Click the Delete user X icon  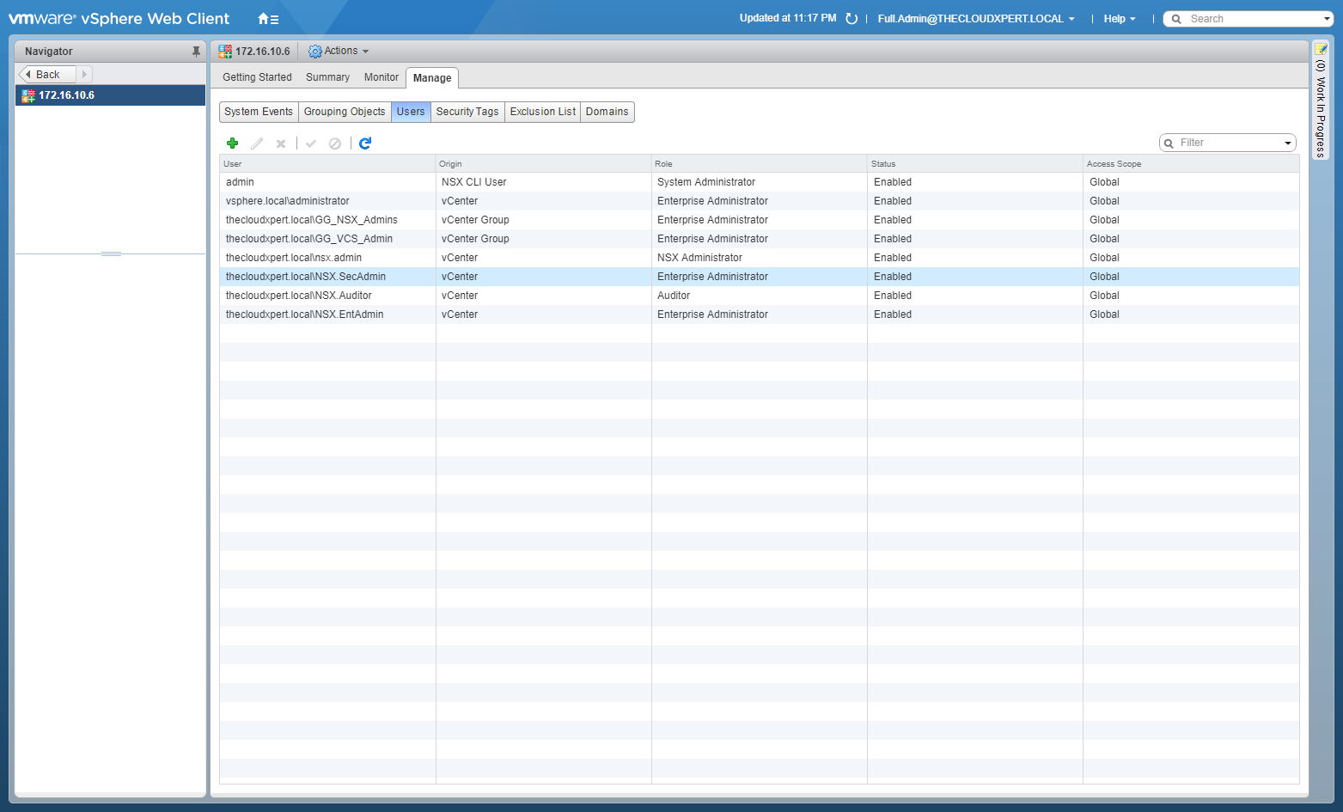tap(281, 143)
